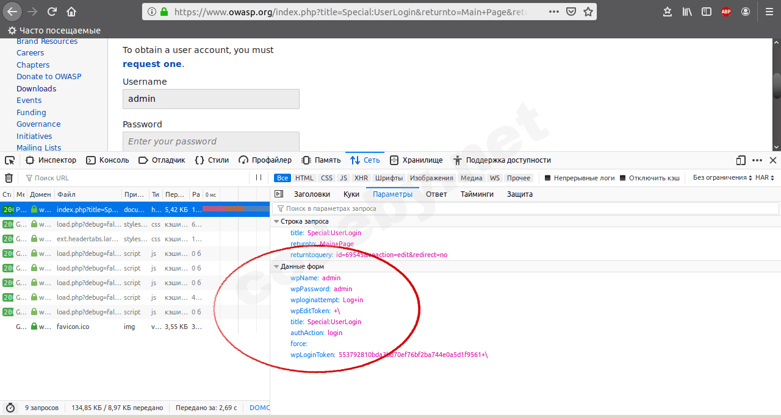Open the "Консоль" devtools tab
The image size is (781, 418).
[107, 160]
